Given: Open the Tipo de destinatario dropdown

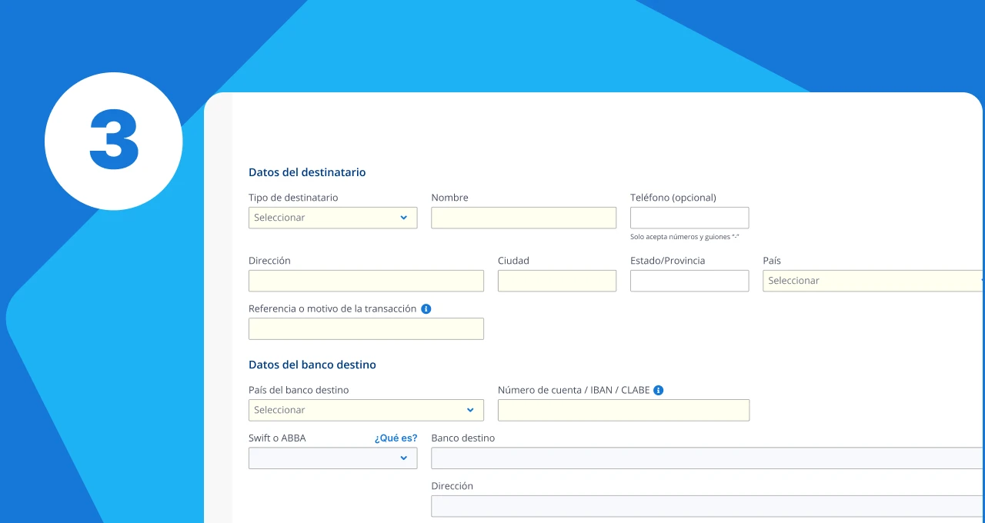Looking at the screenshot, I should point(332,218).
